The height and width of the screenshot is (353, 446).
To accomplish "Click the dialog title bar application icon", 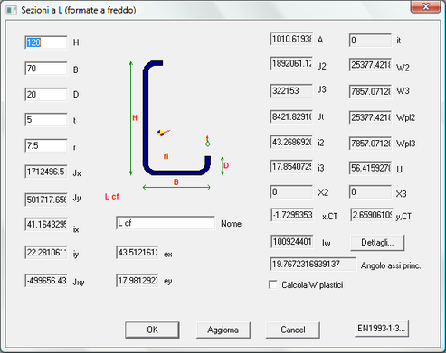I will point(12,10).
